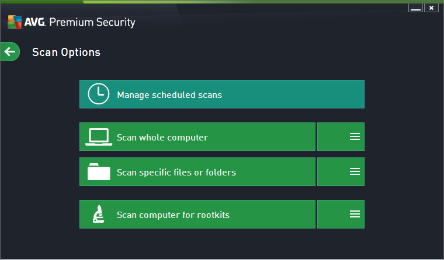Choose Scan specific files or folders
Image resolution: width=444 pixels, height=260 pixels.
[197, 171]
